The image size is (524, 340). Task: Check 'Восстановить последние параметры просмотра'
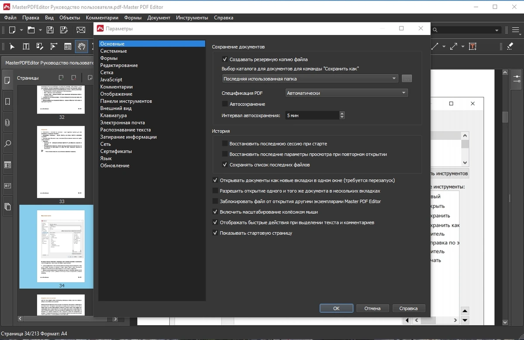coord(225,154)
